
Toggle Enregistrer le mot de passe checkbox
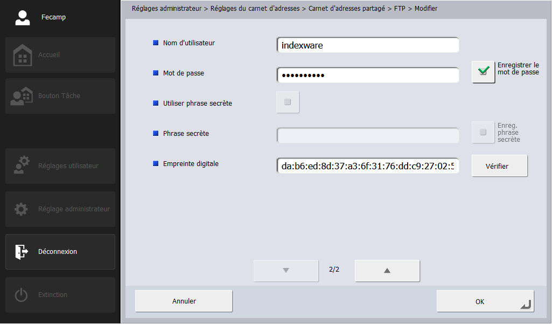click(x=483, y=71)
